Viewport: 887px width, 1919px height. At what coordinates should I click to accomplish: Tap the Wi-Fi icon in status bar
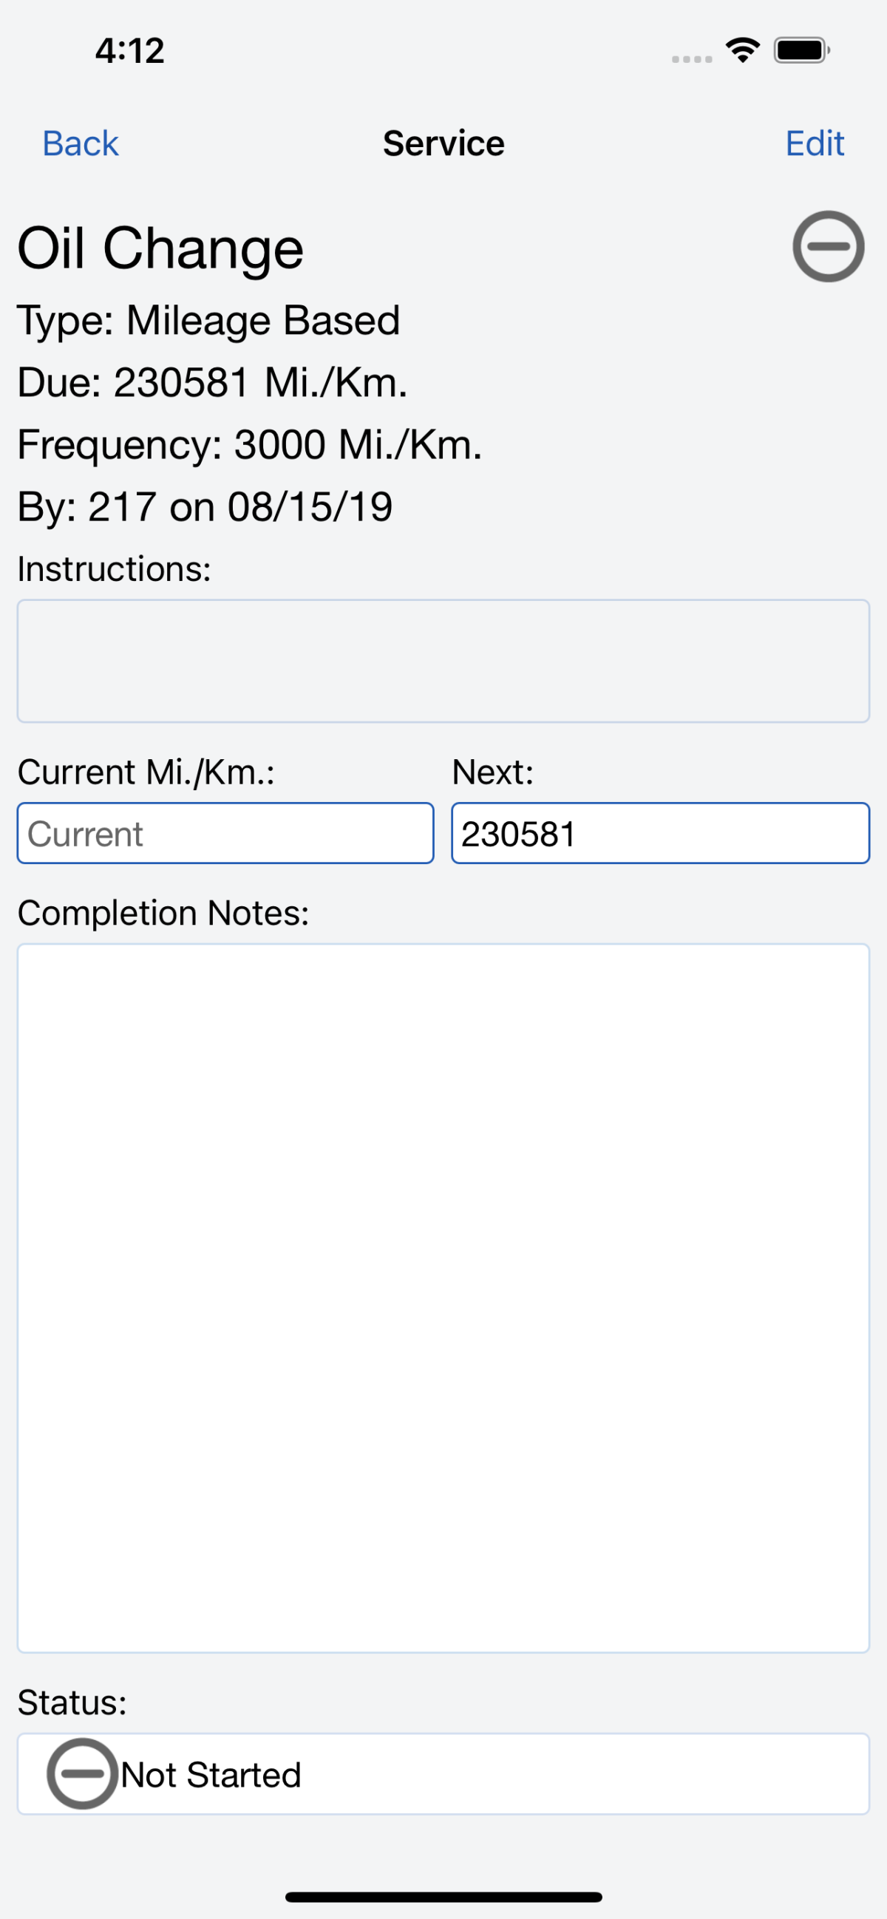pos(743,51)
